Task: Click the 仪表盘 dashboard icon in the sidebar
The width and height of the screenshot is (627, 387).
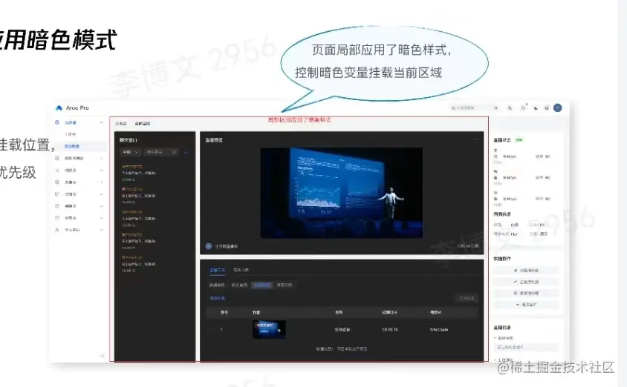Action: (57, 122)
